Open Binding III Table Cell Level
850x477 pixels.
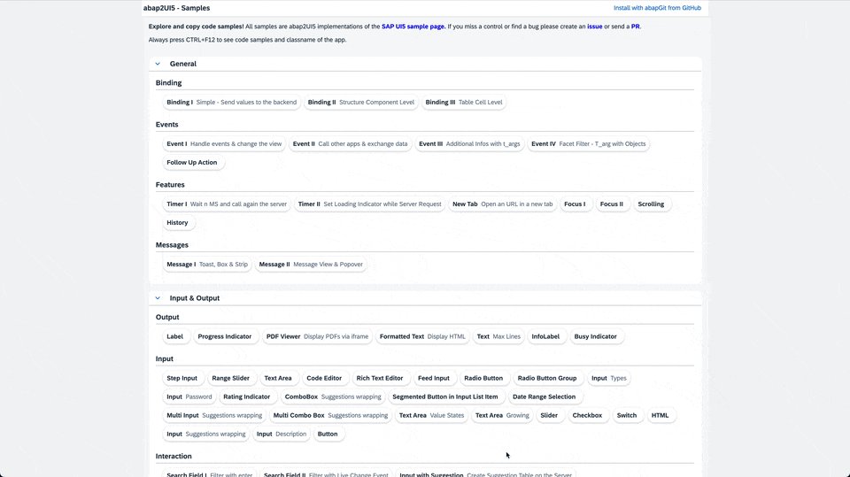pyautogui.click(x=463, y=102)
